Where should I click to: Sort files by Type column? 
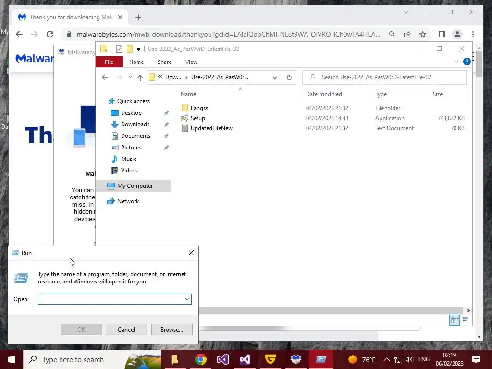[381, 94]
